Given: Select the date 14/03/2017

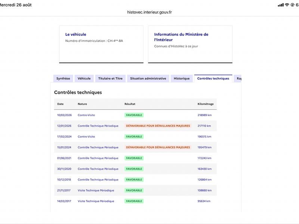Looking at the screenshot, I should click(x=64, y=201).
